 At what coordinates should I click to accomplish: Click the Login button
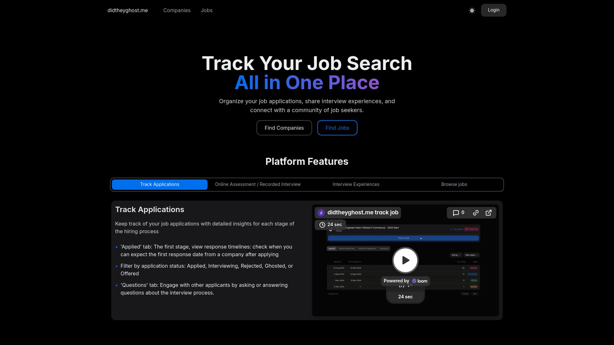493,10
